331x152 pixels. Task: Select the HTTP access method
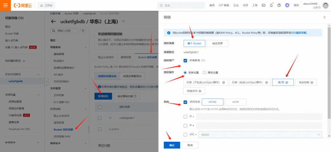(235, 102)
